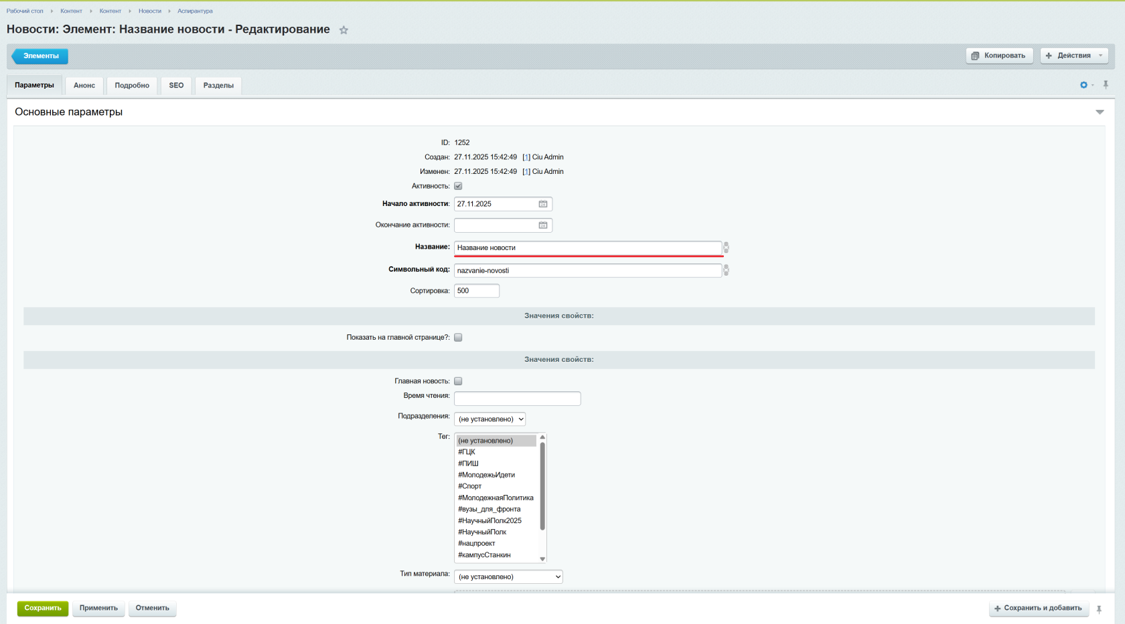This screenshot has width=1125, height=624.
Task: Switch to the SEO tab
Action: point(176,85)
